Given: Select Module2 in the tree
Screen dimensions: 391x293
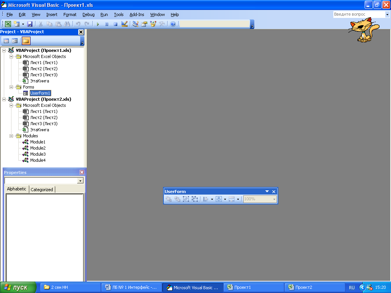Looking at the screenshot, I should coord(38,148).
